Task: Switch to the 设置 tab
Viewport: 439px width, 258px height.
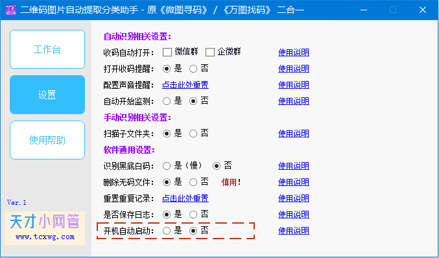Action: click(47, 95)
